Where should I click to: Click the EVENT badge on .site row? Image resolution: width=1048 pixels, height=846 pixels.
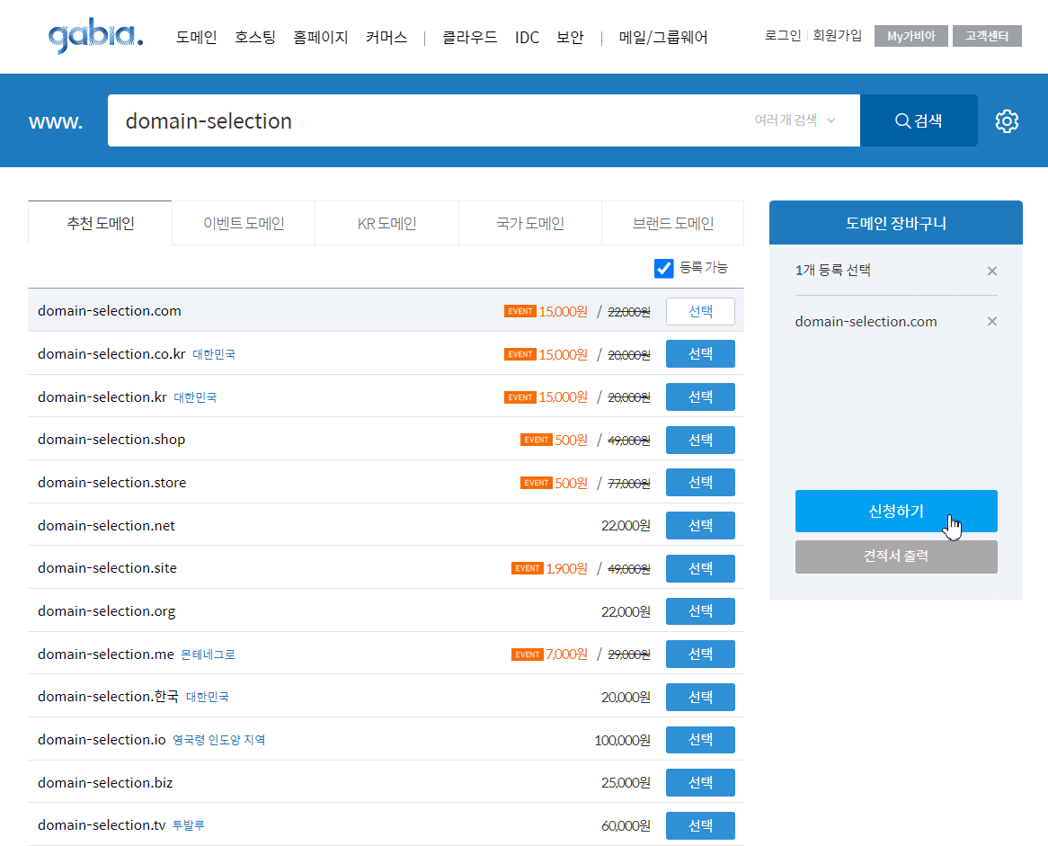click(x=528, y=568)
